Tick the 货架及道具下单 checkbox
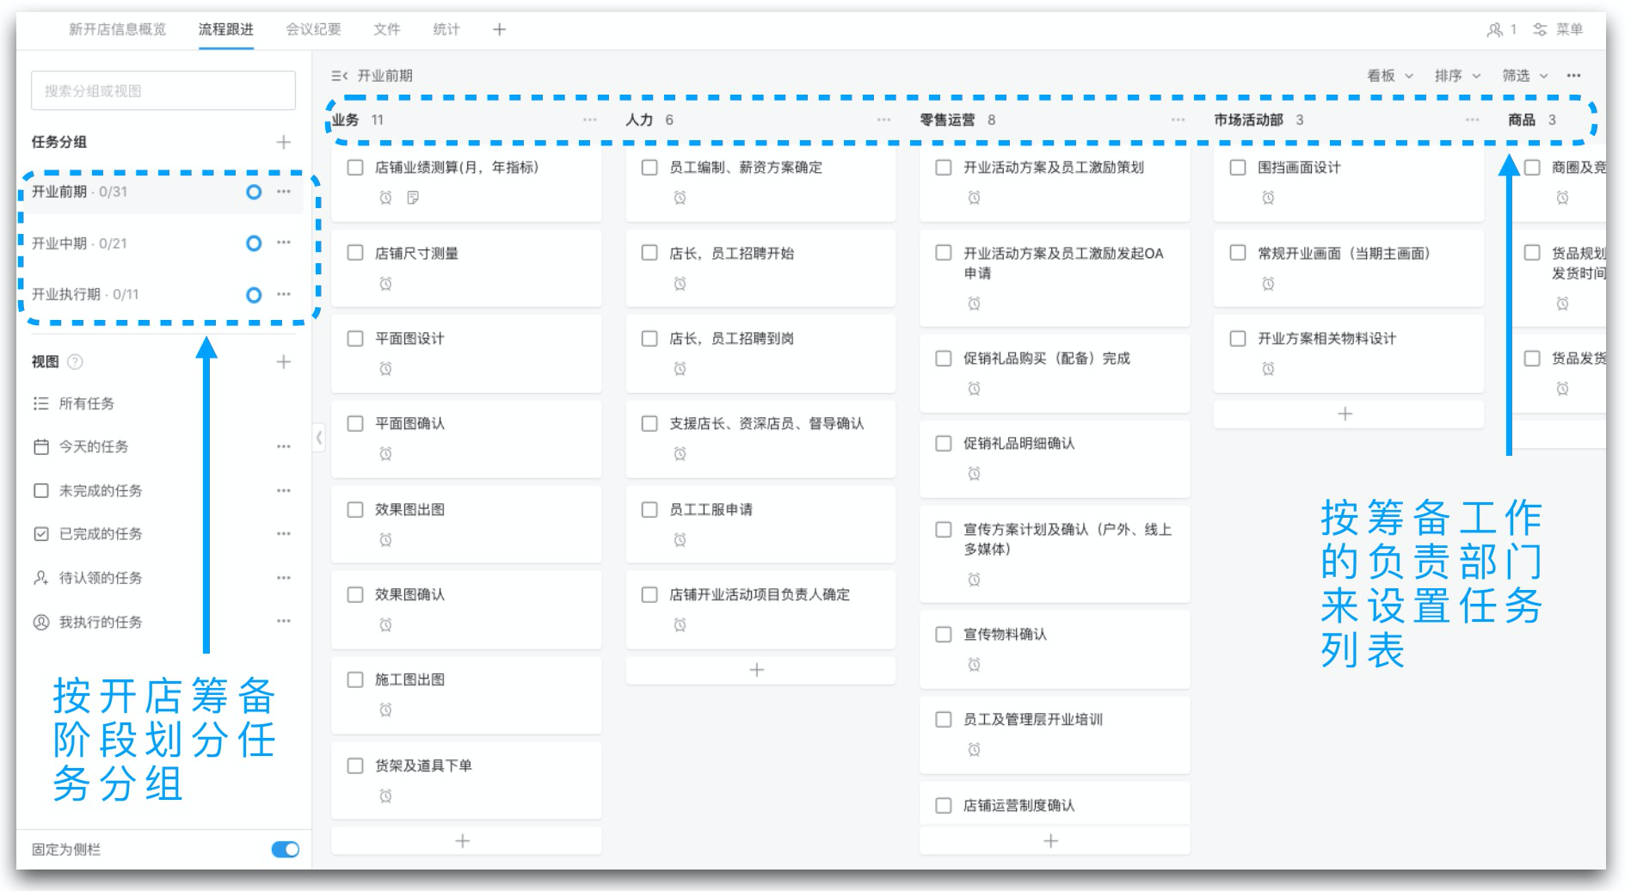The image size is (1631, 891). (x=355, y=765)
